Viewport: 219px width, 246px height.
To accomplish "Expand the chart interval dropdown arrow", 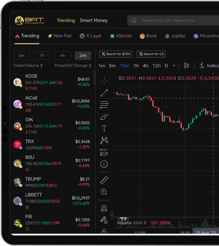I will tap(174, 66).
